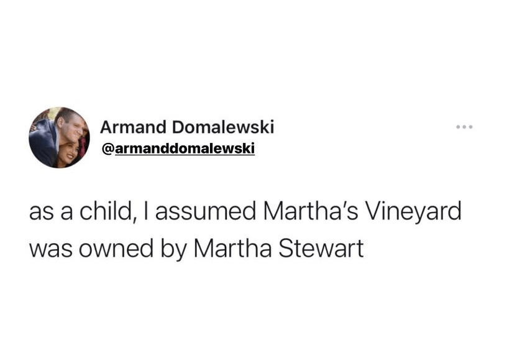Click the display name Armand Domalewski
512x340 pixels.
click(187, 127)
